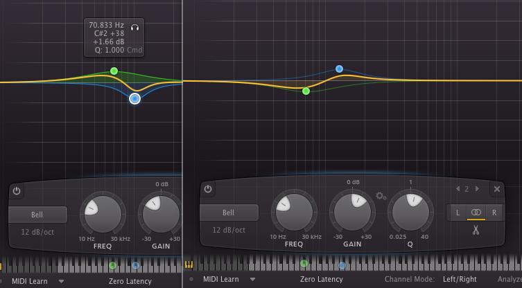This screenshot has height=288, width=522.
Task: Open the MIDI Learn dropdown arrow in the right panel
Action: 252,280
